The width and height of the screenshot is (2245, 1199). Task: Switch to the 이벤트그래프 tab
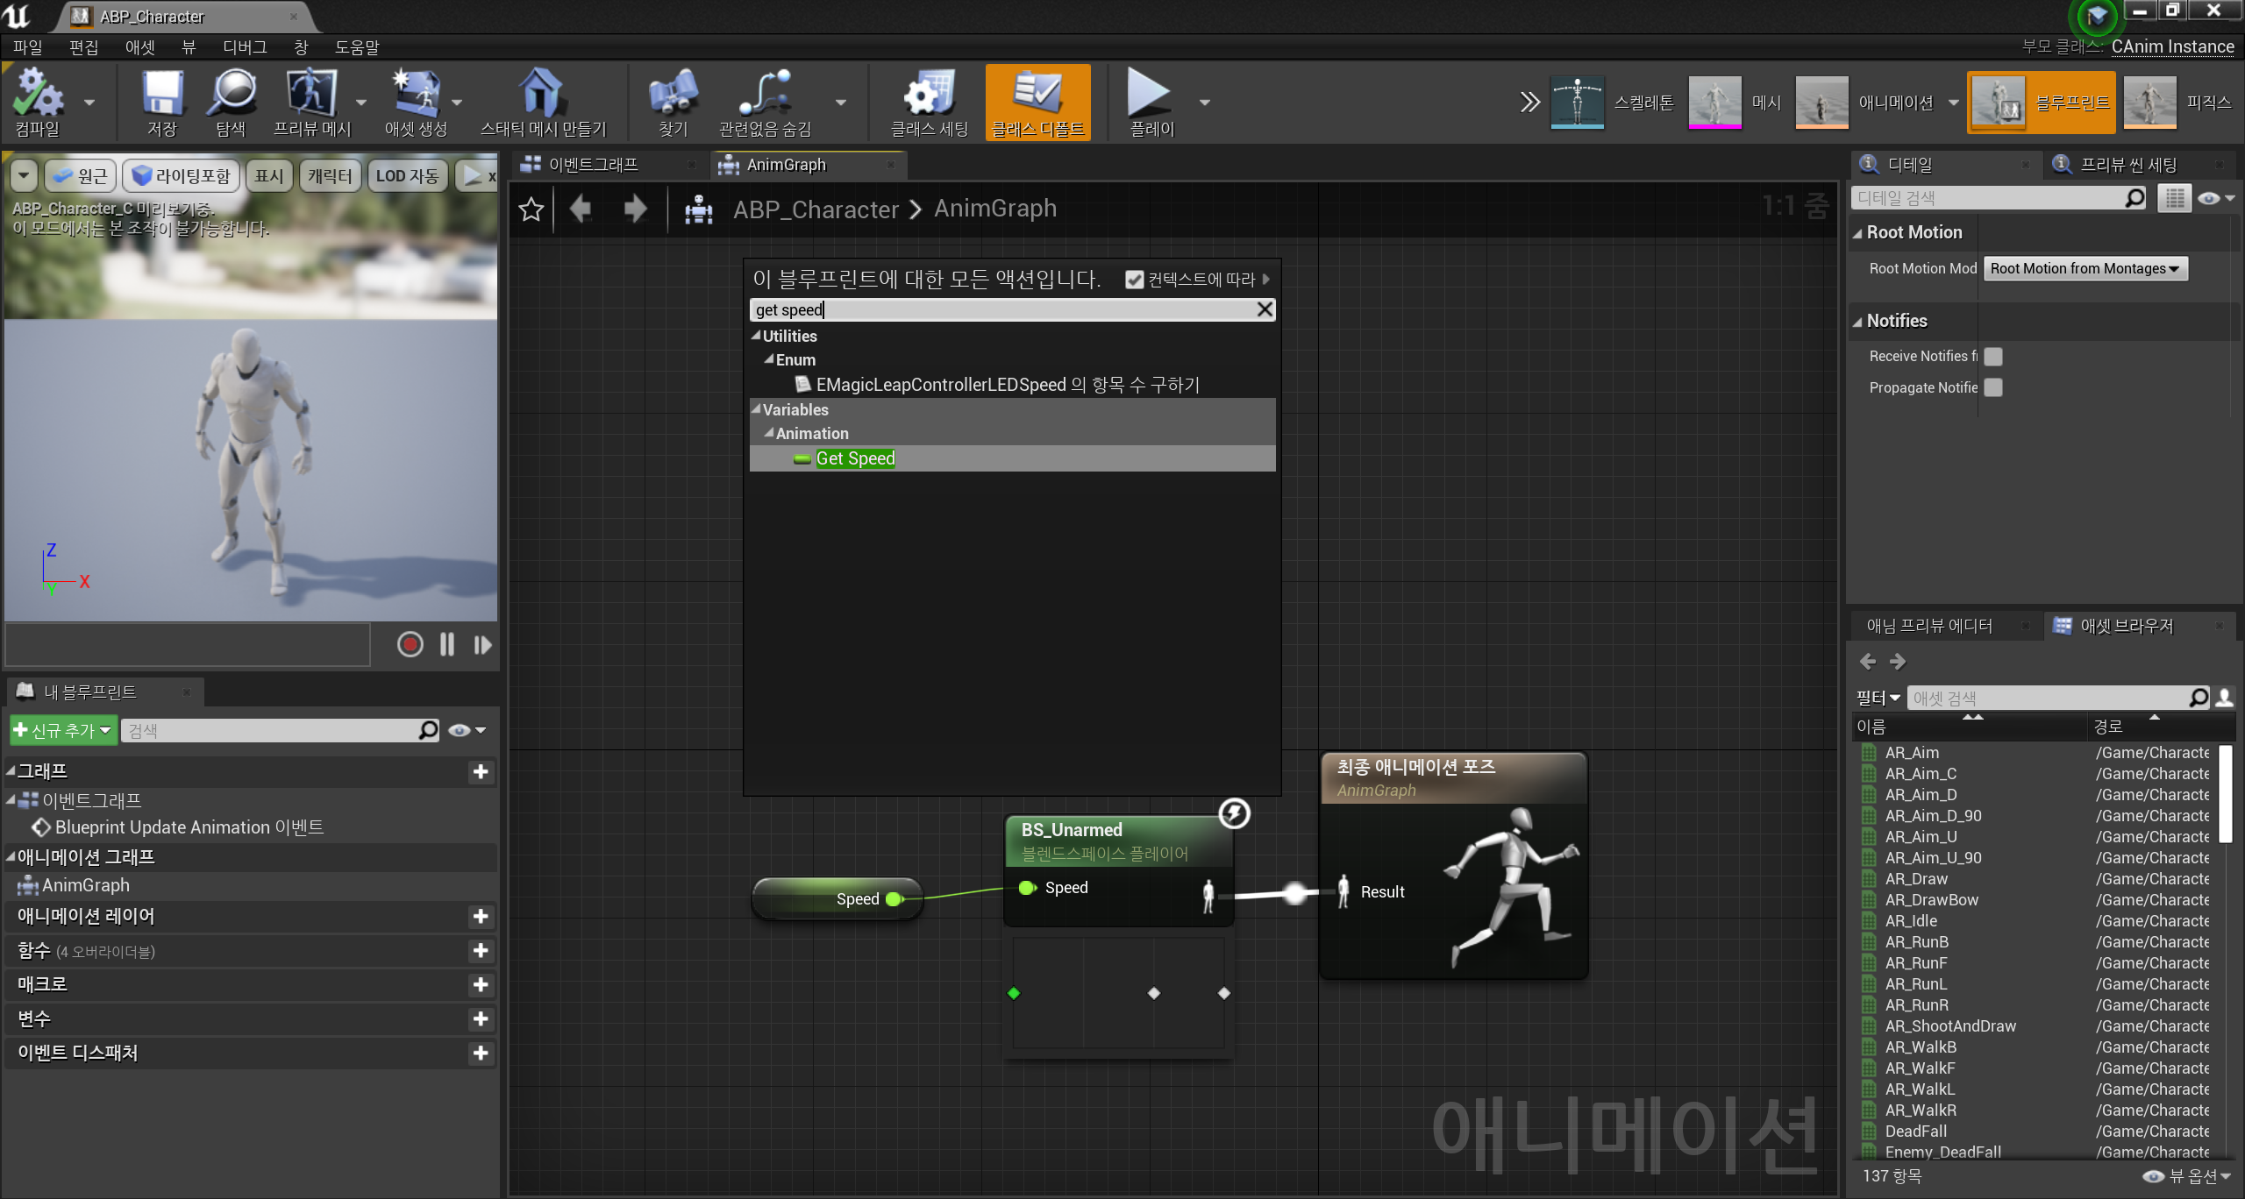tap(593, 165)
